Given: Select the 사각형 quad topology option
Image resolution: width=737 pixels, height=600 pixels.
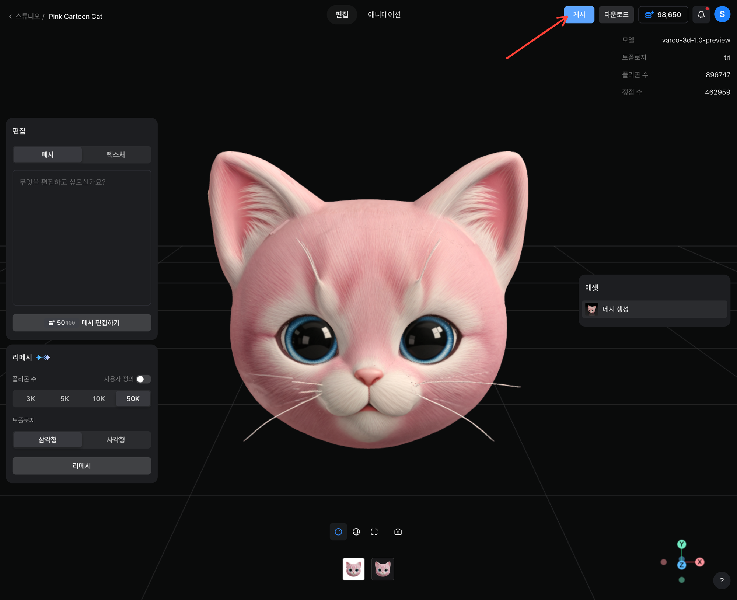Looking at the screenshot, I should point(116,440).
